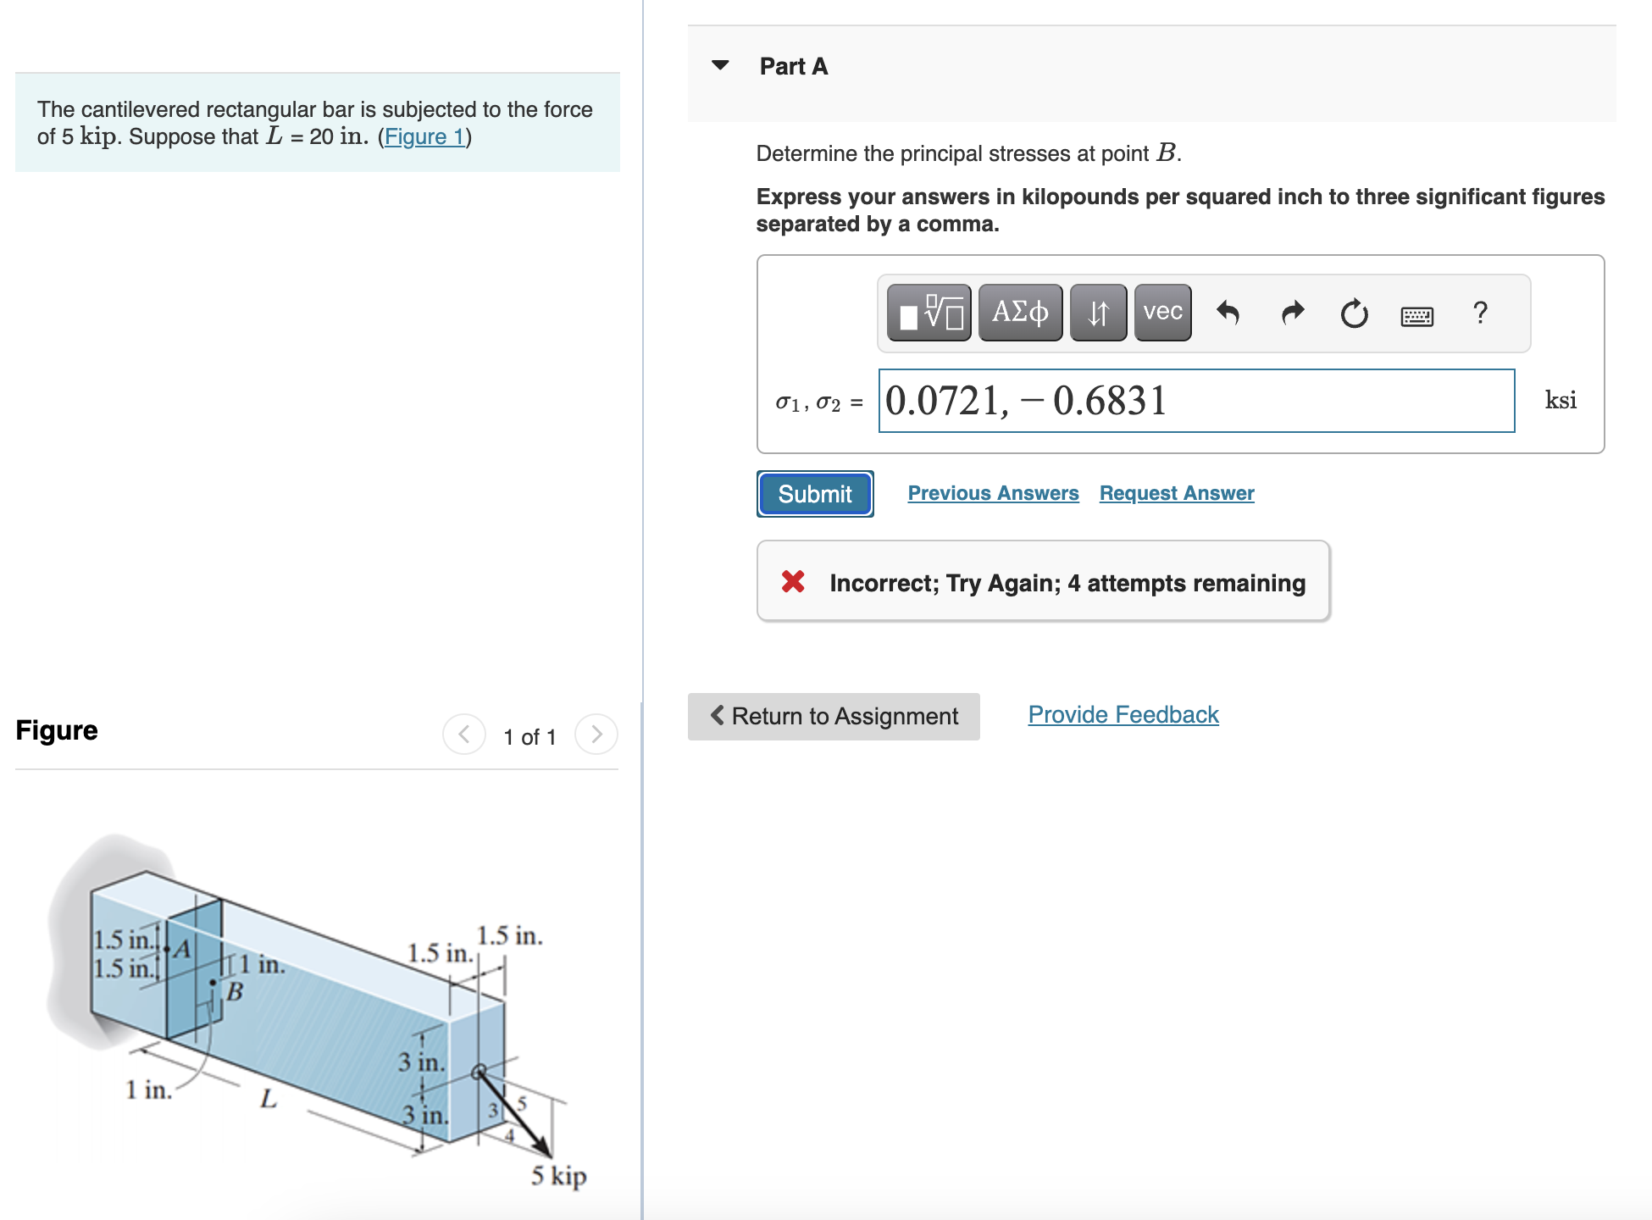This screenshot has width=1652, height=1220.
Task: Collapse the Part A section
Action: [719, 66]
